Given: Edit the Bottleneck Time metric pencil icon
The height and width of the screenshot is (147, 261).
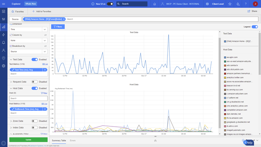Looking at the screenshot, I should 13,109.
